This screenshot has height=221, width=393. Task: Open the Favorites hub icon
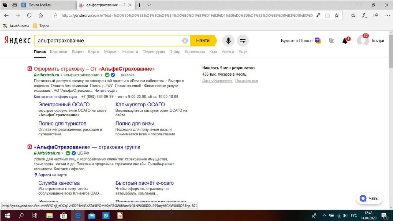(x=353, y=15)
